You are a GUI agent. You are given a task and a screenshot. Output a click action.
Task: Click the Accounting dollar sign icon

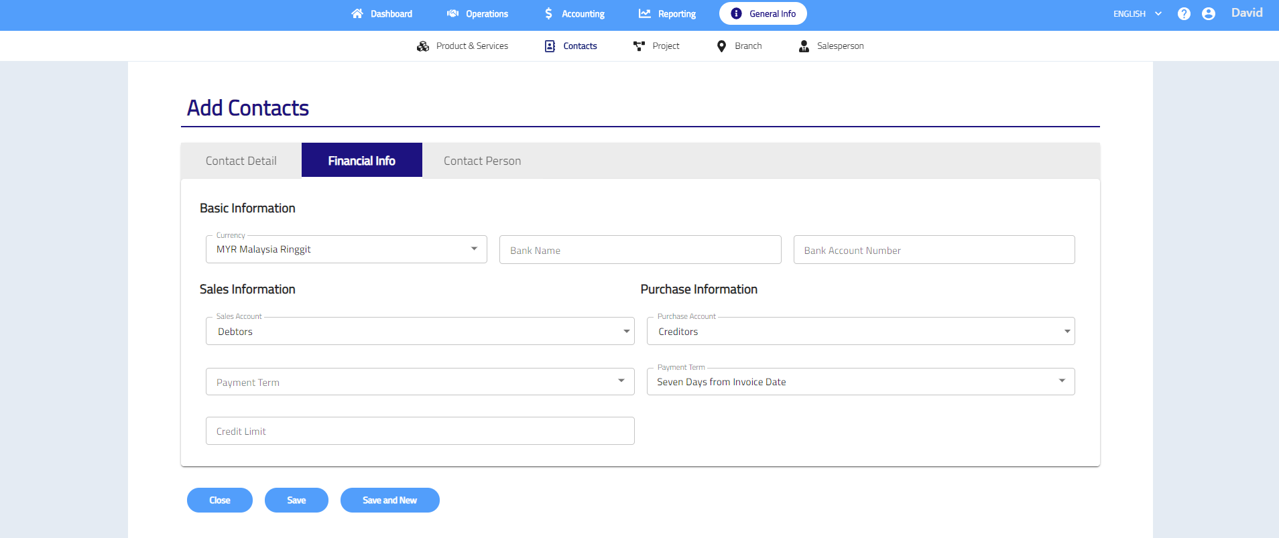(548, 13)
